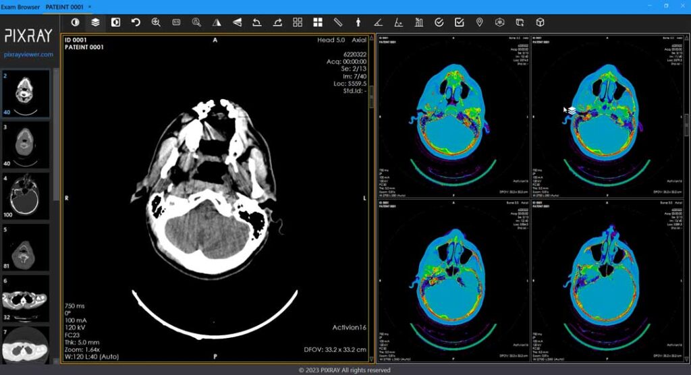Screen dimensions: 691x375
Task: Open the pixrayviewer.com link
Action: (28, 54)
